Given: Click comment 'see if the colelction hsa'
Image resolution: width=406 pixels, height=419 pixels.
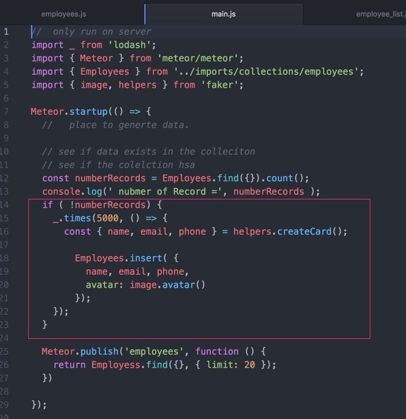Looking at the screenshot, I should (x=127, y=165).
